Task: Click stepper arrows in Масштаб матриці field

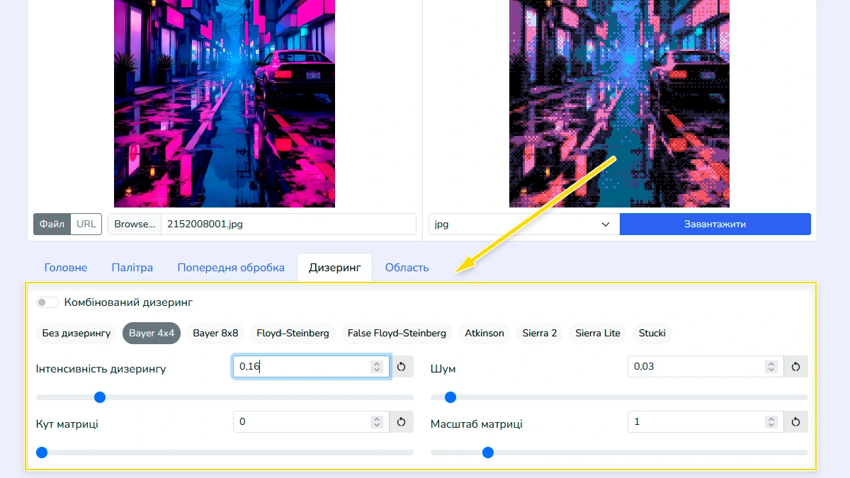Action: coord(771,422)
